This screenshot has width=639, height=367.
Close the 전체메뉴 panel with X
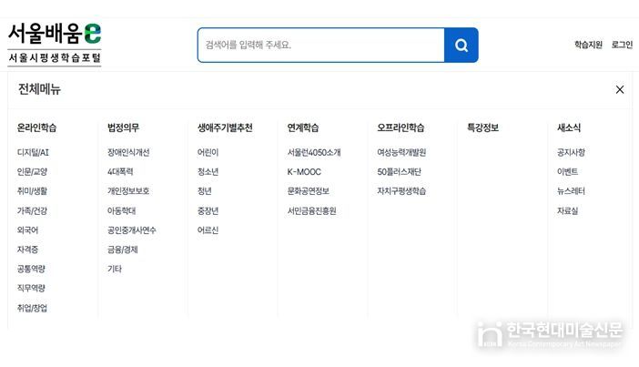click(x=620, y=89)
